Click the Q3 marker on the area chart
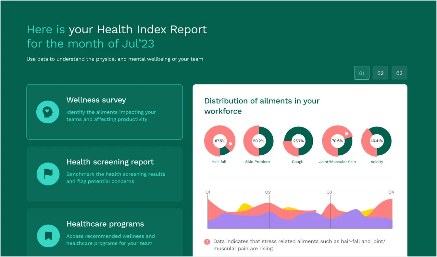The height and width of the screenshot is (257, 437). [x=329, y=192]
